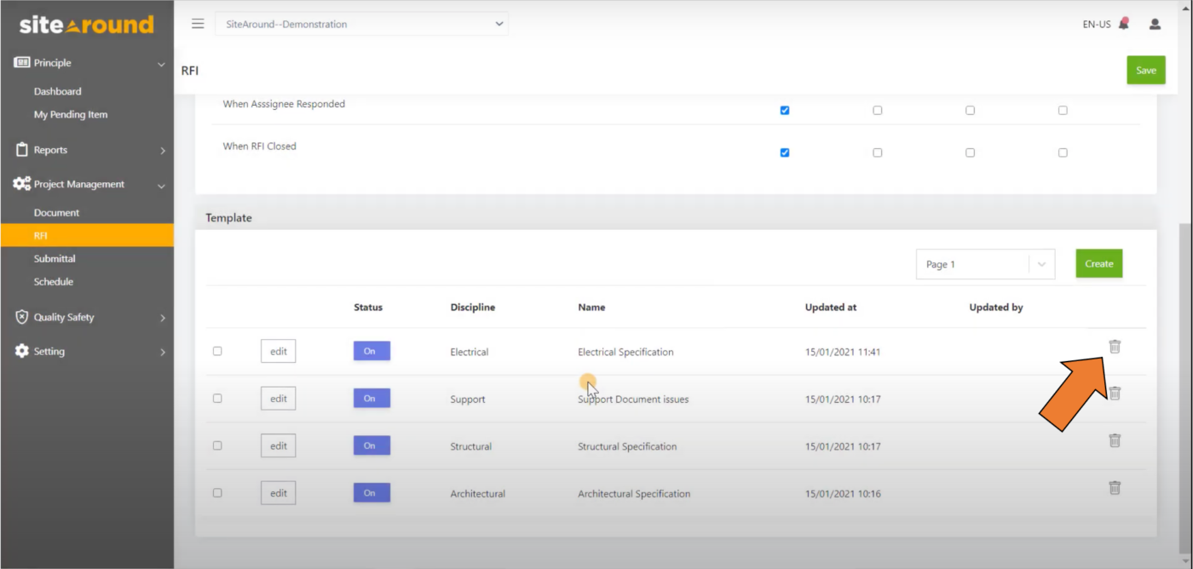The width and height of the screenshot is (1193, 569).
Task: Open the Page 1 selector
Action: click(985, 264)
